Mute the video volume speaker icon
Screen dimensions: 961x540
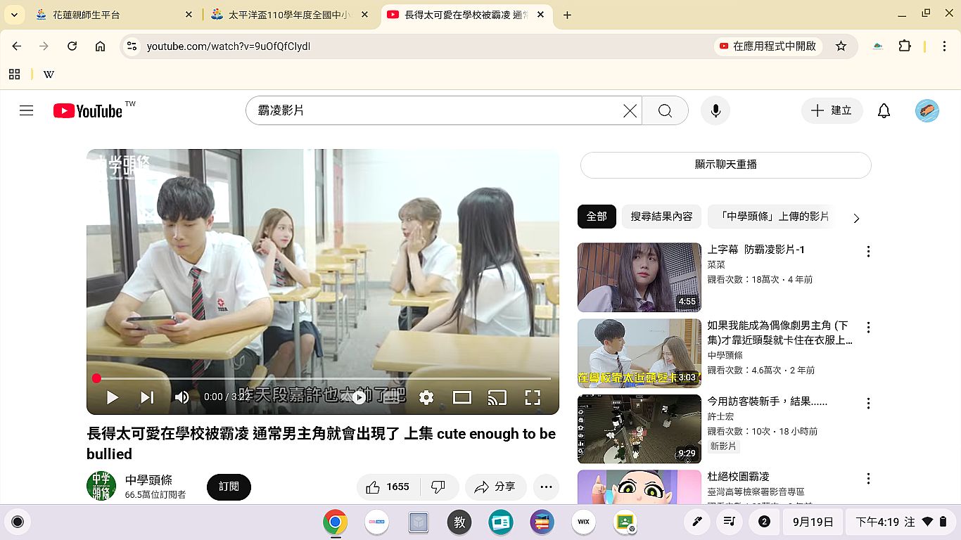pyautogui.click(x=182, y=397)
